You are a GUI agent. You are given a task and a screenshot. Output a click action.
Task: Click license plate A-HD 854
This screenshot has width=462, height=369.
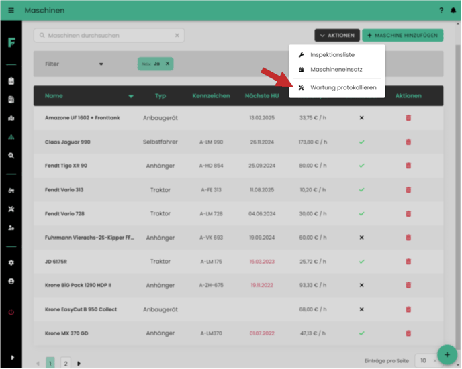click(211, 166)
